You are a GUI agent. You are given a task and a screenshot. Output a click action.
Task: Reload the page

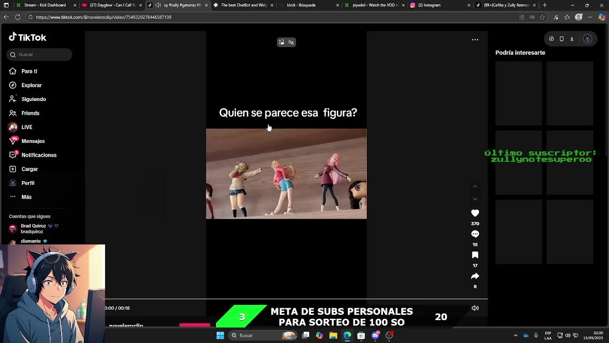[18, 17]
